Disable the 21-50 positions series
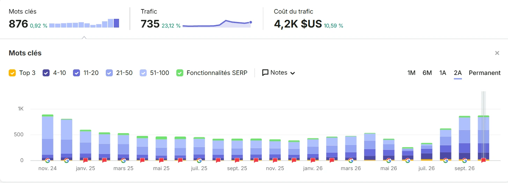Screen dimensions: 508x183 click(109, 73)
